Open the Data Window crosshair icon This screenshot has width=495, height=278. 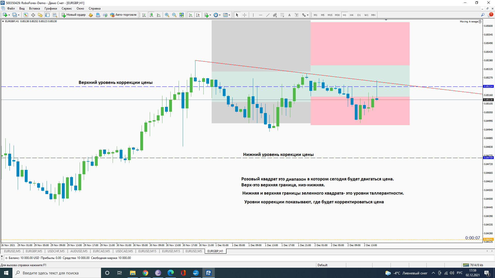pyautogui.click(x=33, y=15)
